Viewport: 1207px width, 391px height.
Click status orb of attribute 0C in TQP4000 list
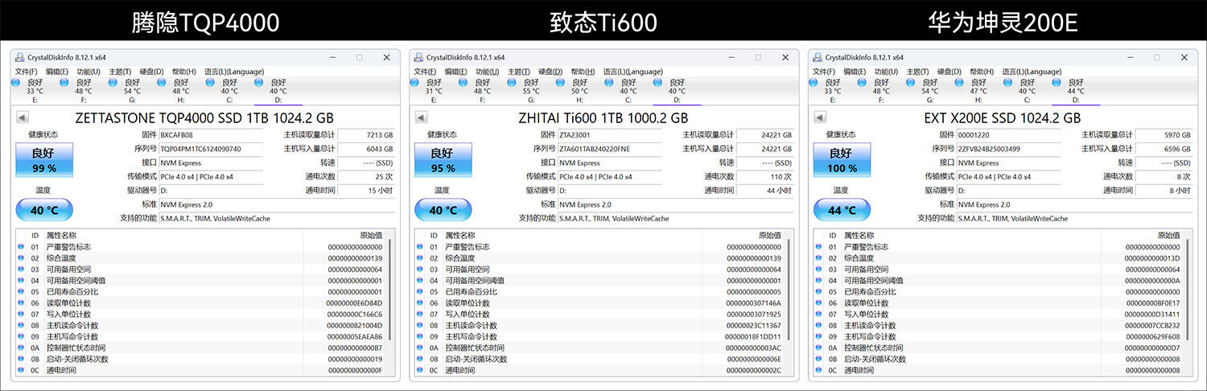(21, 371)
